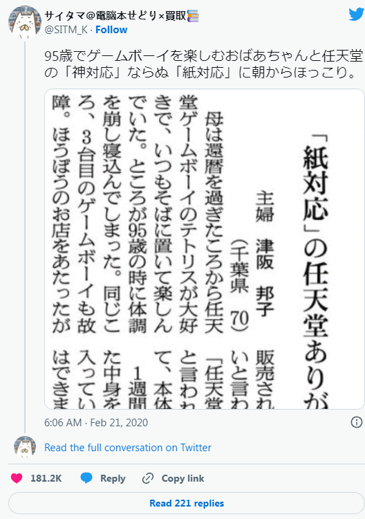This screenshot has width=365, height=519.
Task: Click the Twitter bird logo
Action: tap(357, 15)
